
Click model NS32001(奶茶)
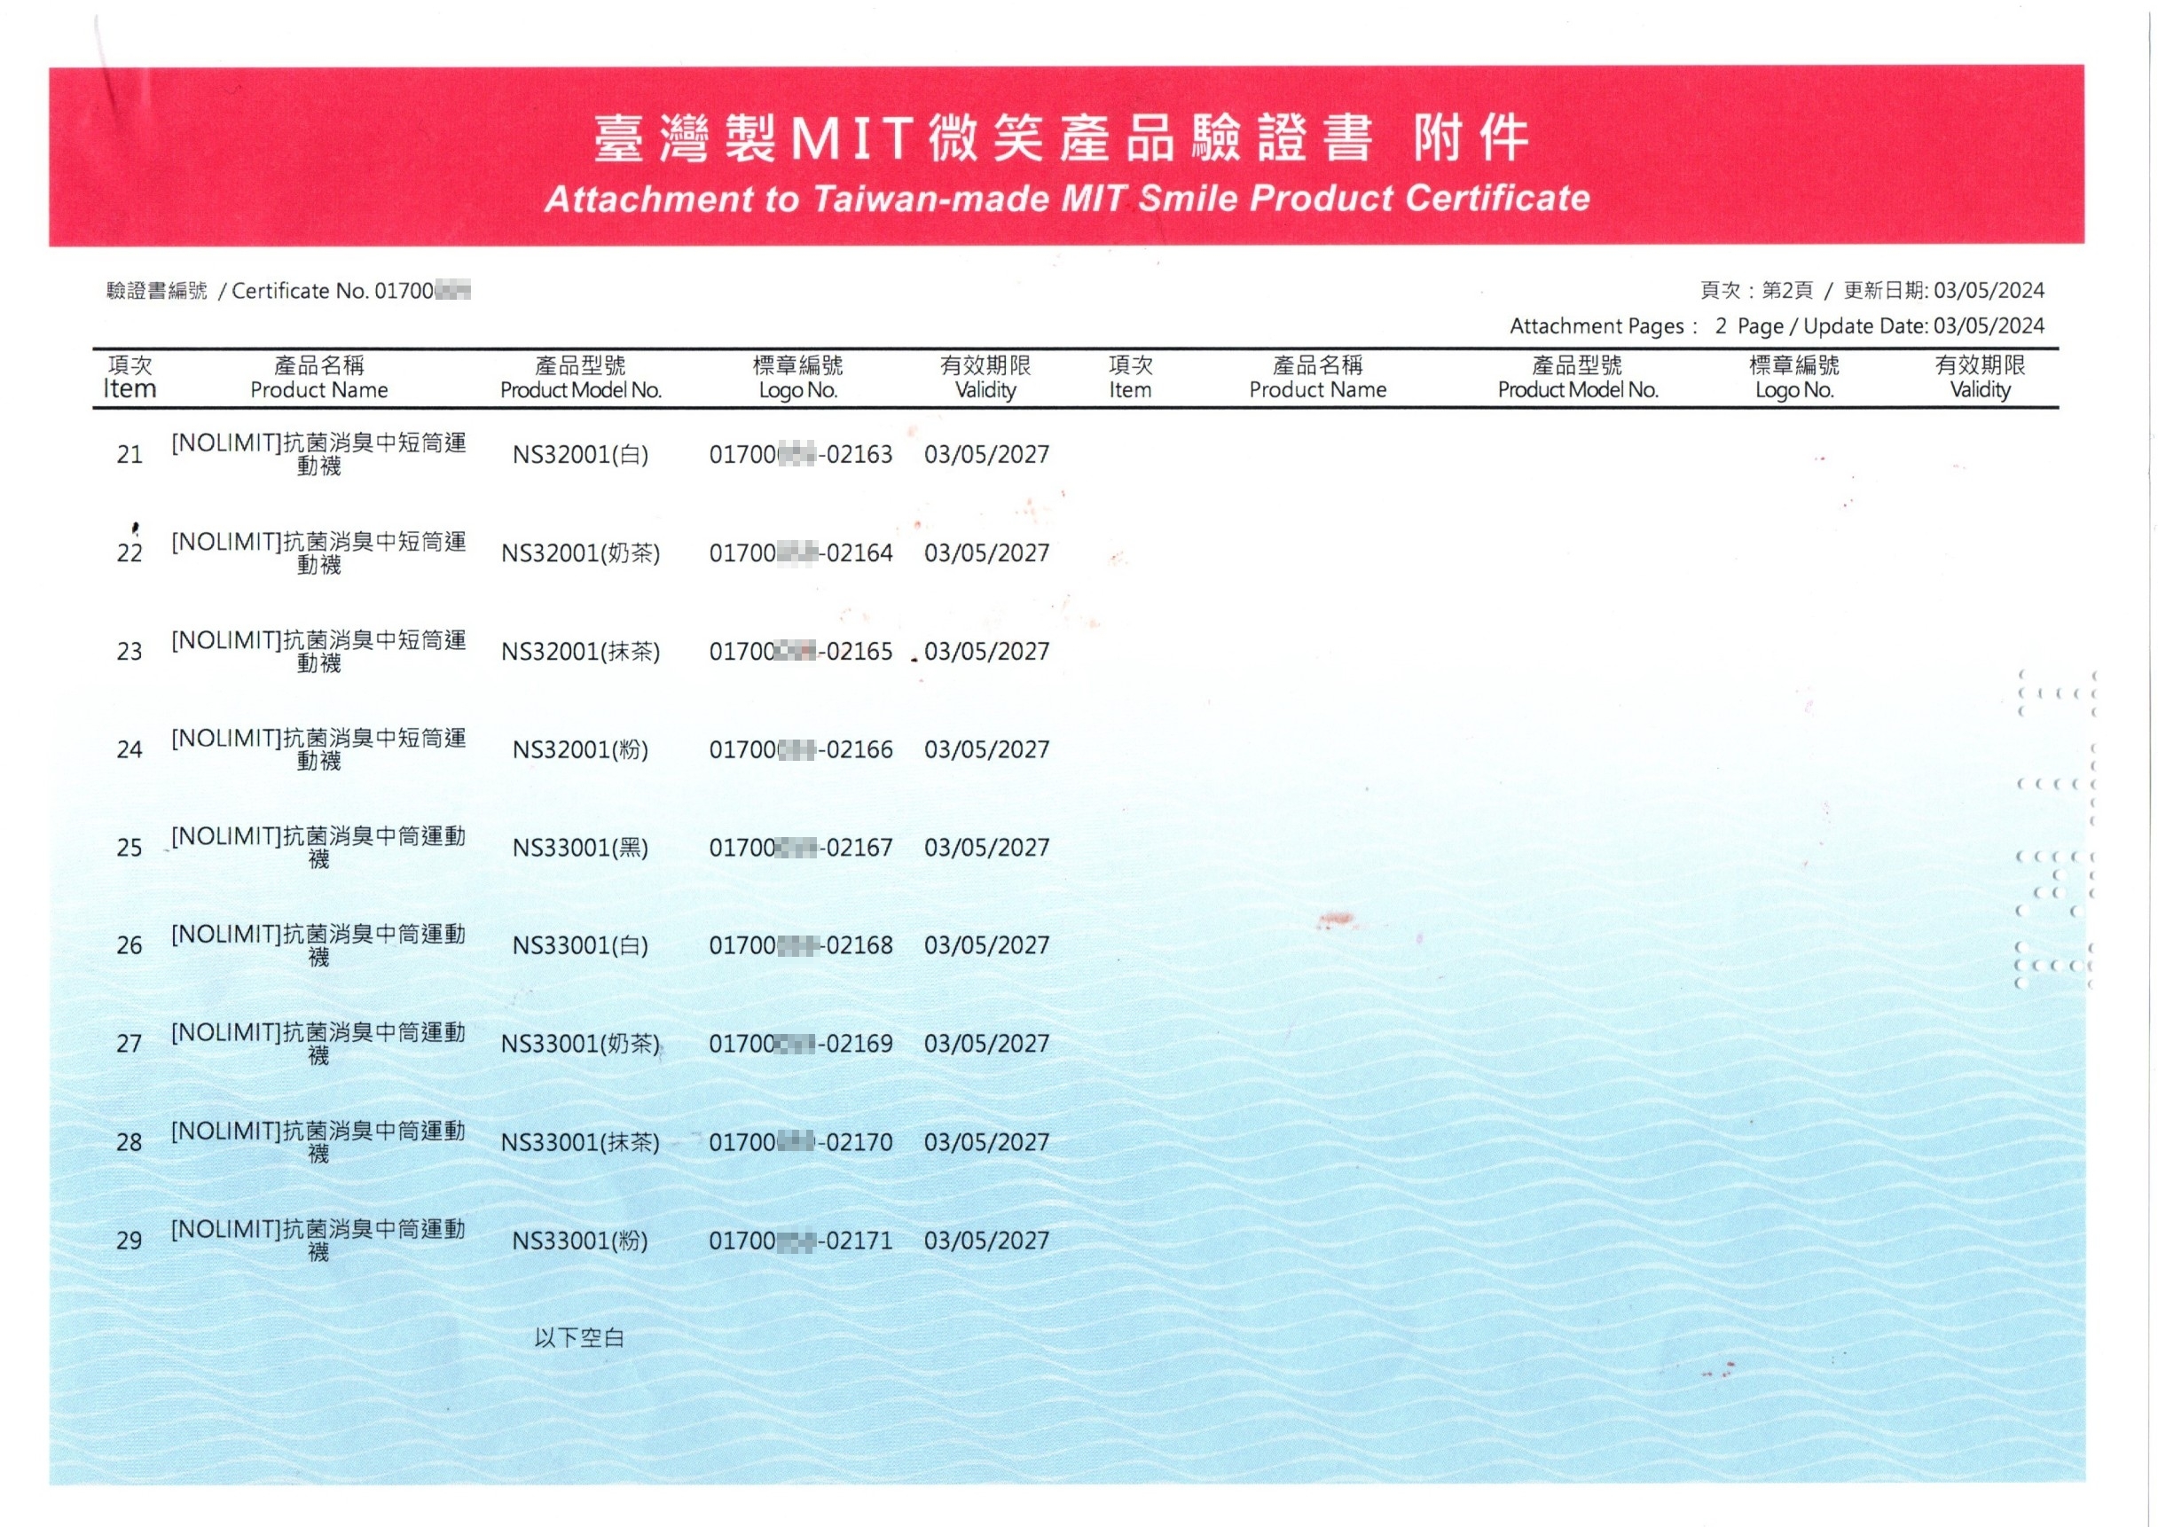pos(580,554)
